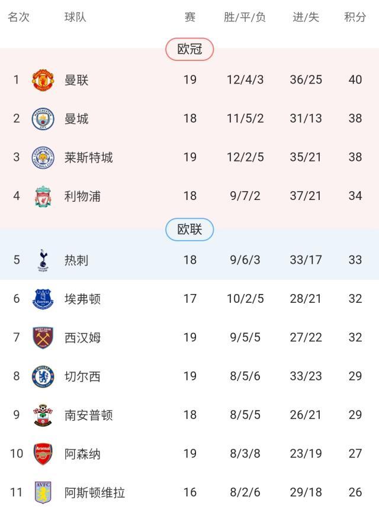Select the 胜/平/负 column header
The height and width of the screenshot is (507, 379).
[x=245, y=17]
